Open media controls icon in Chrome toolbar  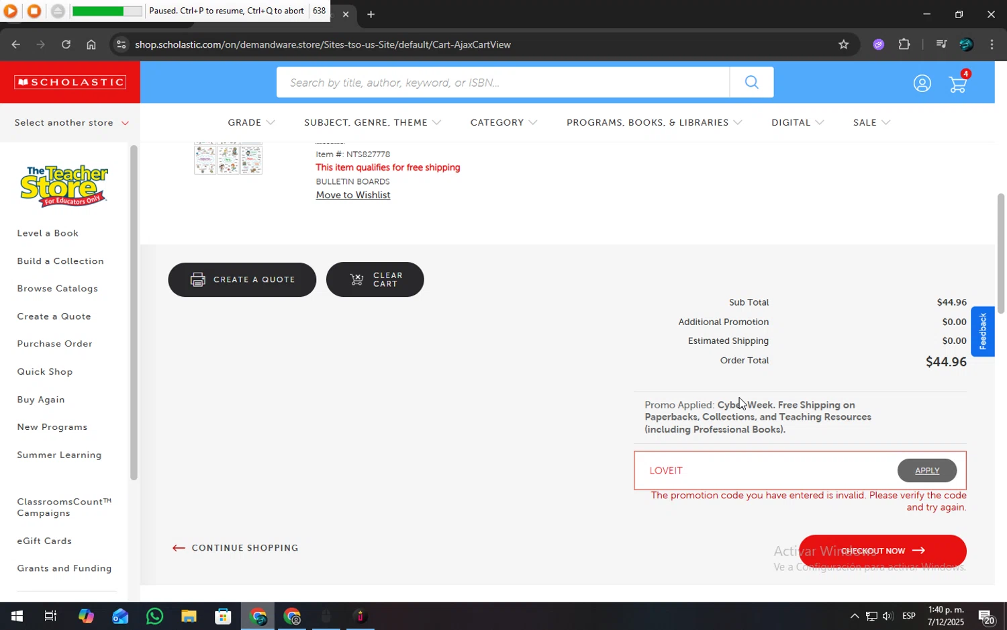(941, 44)
